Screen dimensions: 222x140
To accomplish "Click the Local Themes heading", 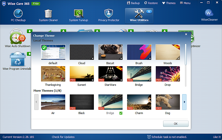I will 43,40.
